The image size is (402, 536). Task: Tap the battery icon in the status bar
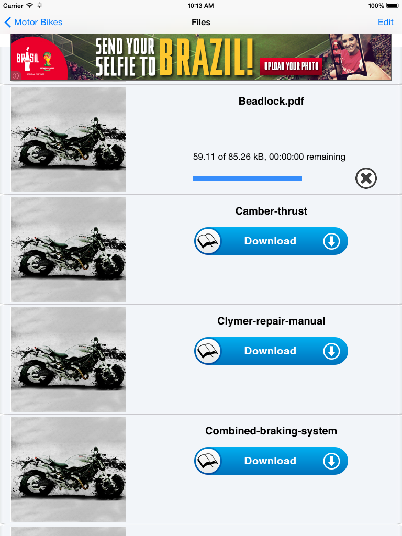[393, 5]
